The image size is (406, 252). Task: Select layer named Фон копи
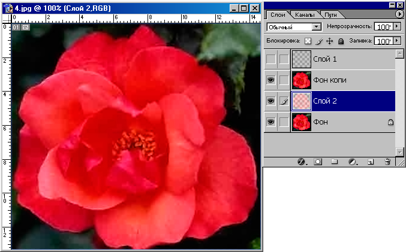pos(330,80)
